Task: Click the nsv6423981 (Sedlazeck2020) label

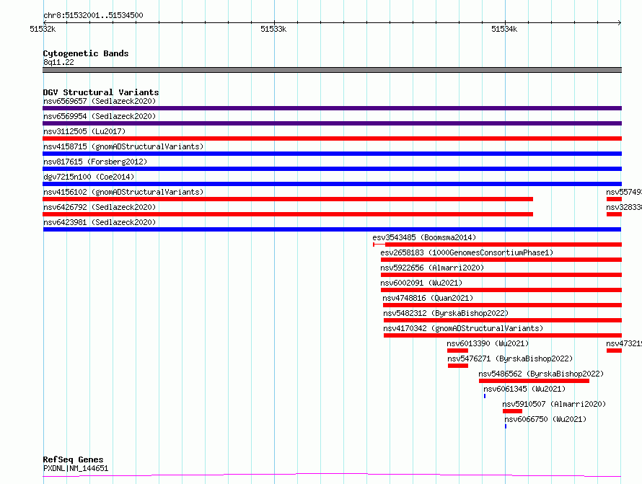Action: [100, 222]
